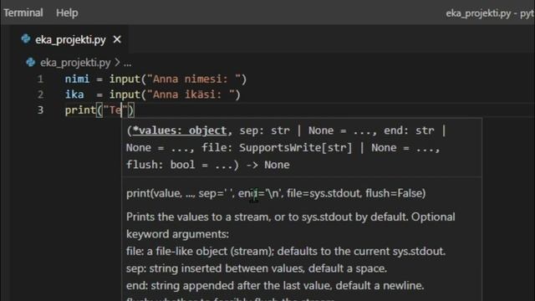Image resolution: width=535 pixels, height=301 pixels.
Task: Click the print function name on line 3
Action: 80,110
